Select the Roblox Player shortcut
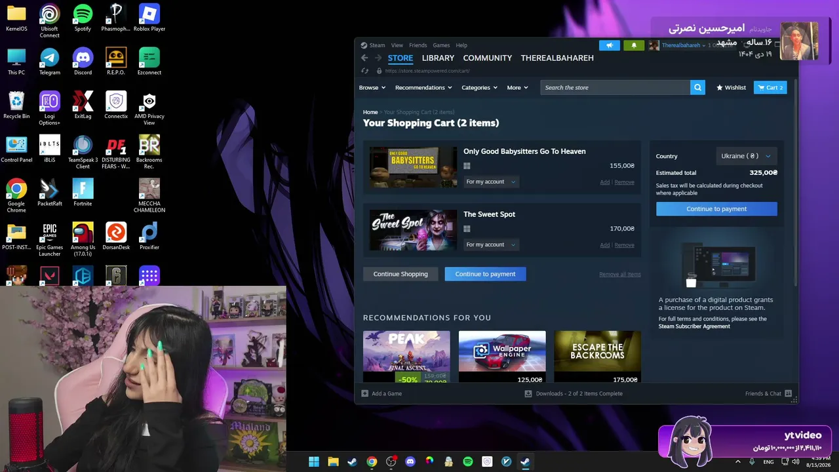 coord(149,18)
